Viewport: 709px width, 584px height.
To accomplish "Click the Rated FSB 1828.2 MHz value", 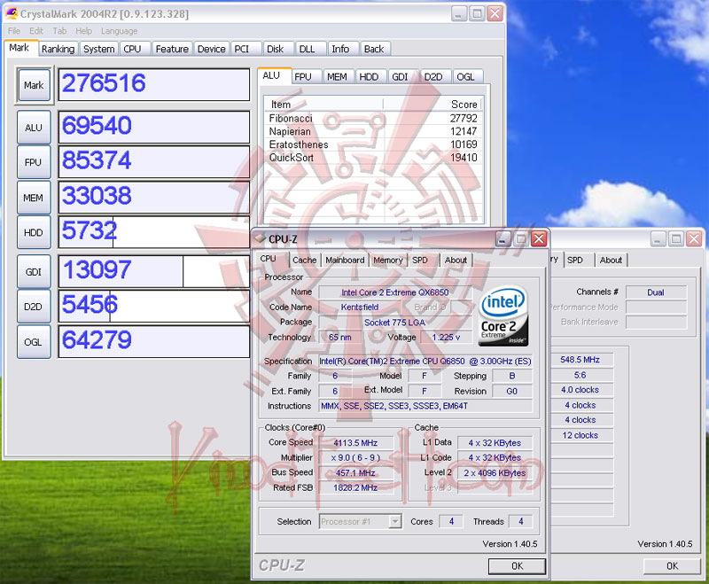I will click(356, 487).
